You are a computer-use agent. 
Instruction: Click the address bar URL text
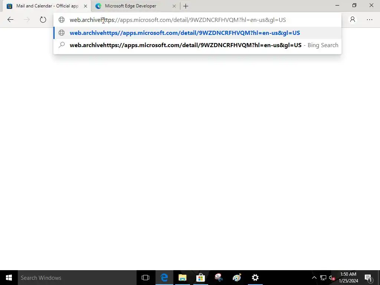pos(178,20)
